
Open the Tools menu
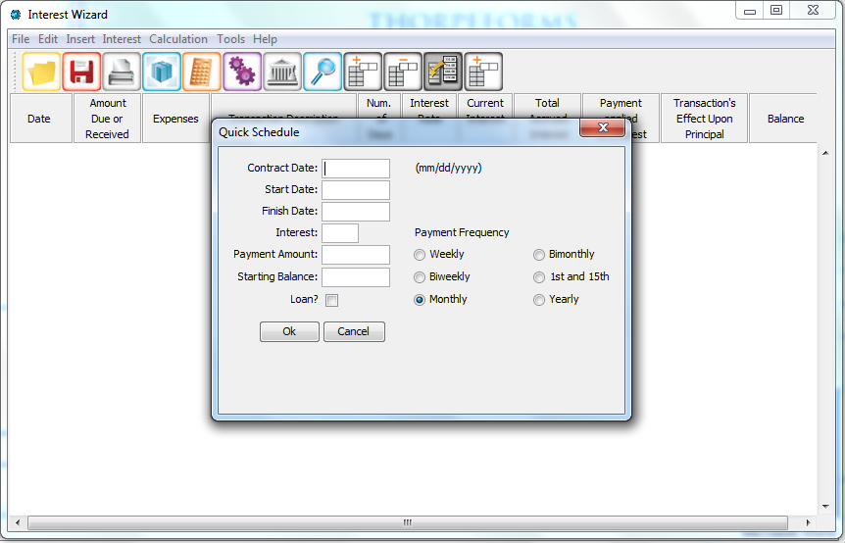coord(231,39)
